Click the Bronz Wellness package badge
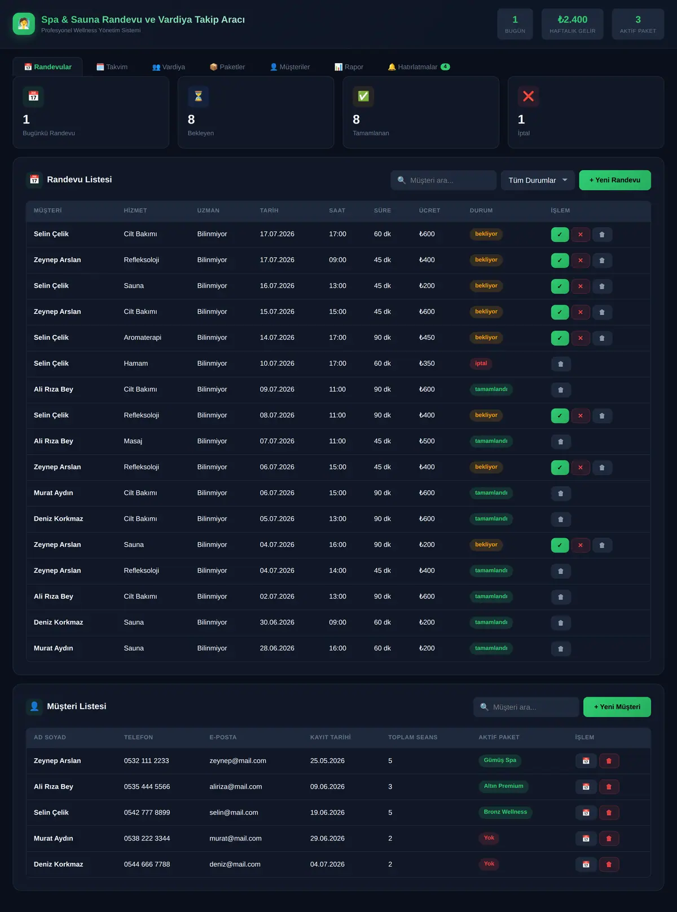 point(505,812)
